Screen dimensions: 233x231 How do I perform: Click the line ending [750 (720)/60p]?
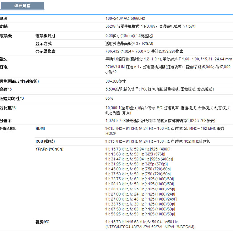(x=138, y=169)
